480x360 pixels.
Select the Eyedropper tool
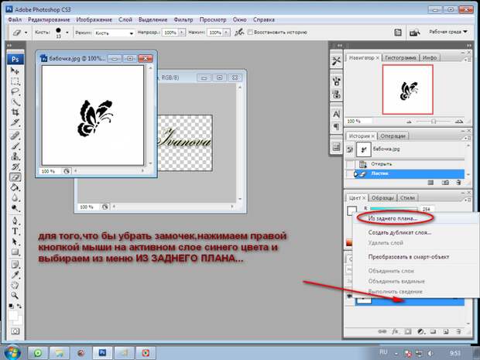[x=15, y=275]
